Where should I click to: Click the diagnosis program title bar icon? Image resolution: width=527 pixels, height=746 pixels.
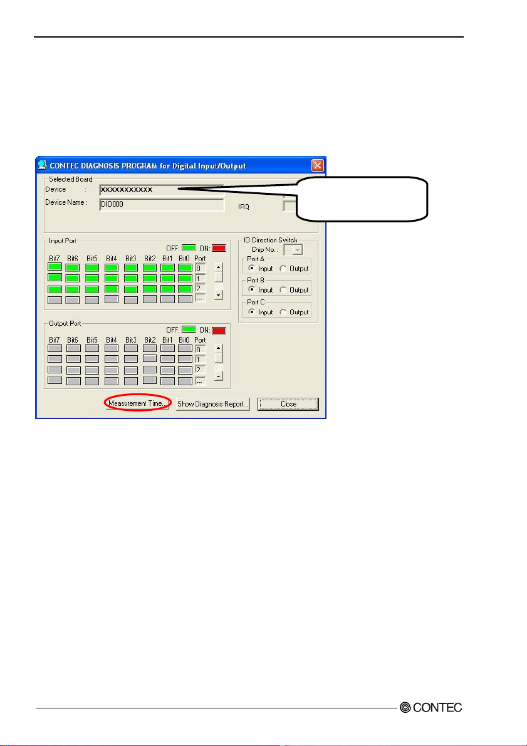pyautogui.click(x=43, y=165)
